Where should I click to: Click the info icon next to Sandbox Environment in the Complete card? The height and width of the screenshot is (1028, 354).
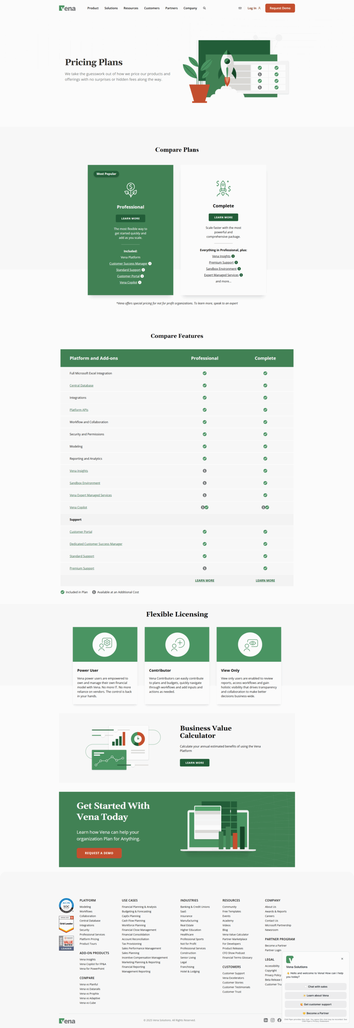coord(239,269)
